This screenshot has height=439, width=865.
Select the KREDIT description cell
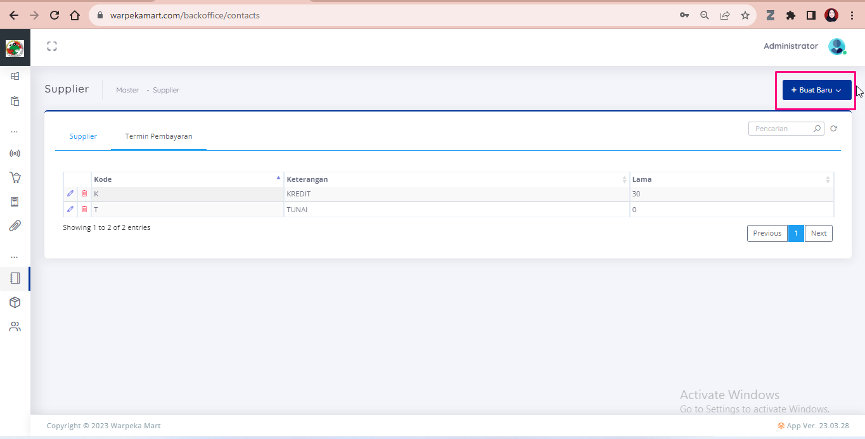point(457,194)
